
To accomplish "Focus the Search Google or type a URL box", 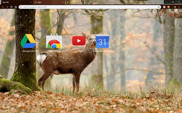I will point(90,7).
